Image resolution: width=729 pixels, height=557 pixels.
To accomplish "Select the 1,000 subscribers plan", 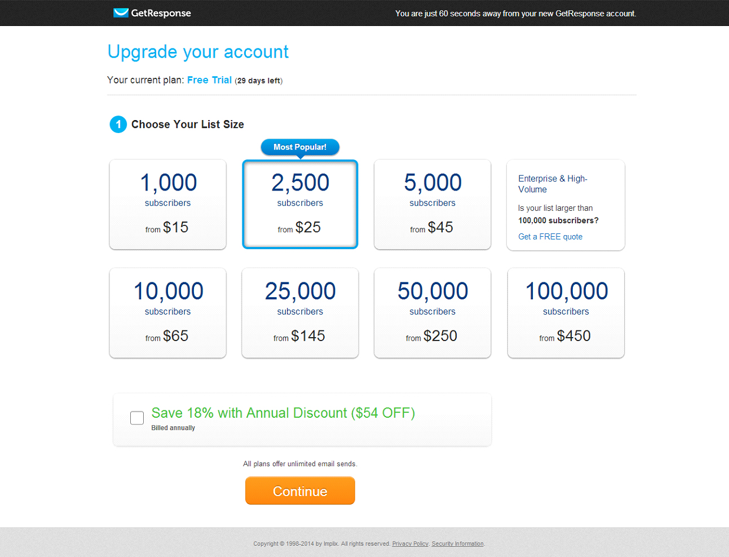I will point(168,204).
